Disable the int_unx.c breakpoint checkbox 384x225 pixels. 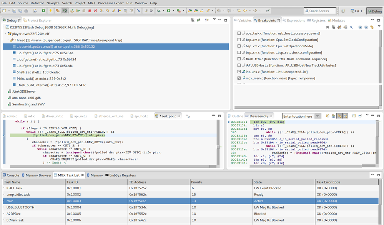click(x=239, y=72)
